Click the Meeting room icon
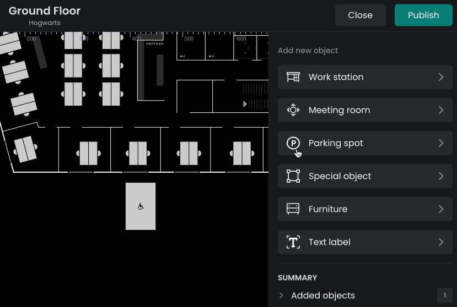The width and height of the screenshot is (457, 307). [293, 110]
